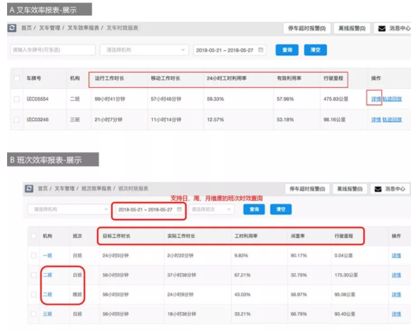Expand 请选择机构 dropdown in shift report
The width and height of the screenshot is (411, 336).
[x=69, y=209]
